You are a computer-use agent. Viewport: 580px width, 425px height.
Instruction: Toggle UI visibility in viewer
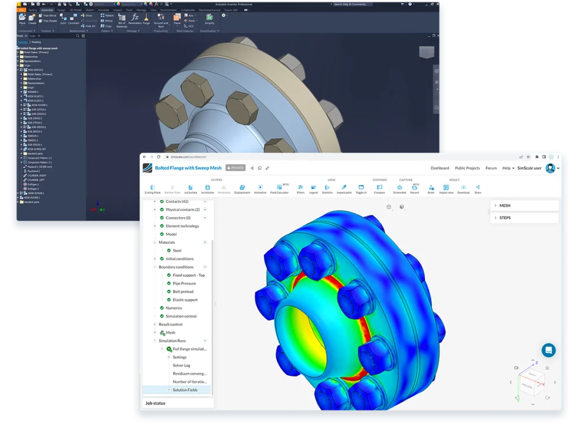[x=361, y=188]
